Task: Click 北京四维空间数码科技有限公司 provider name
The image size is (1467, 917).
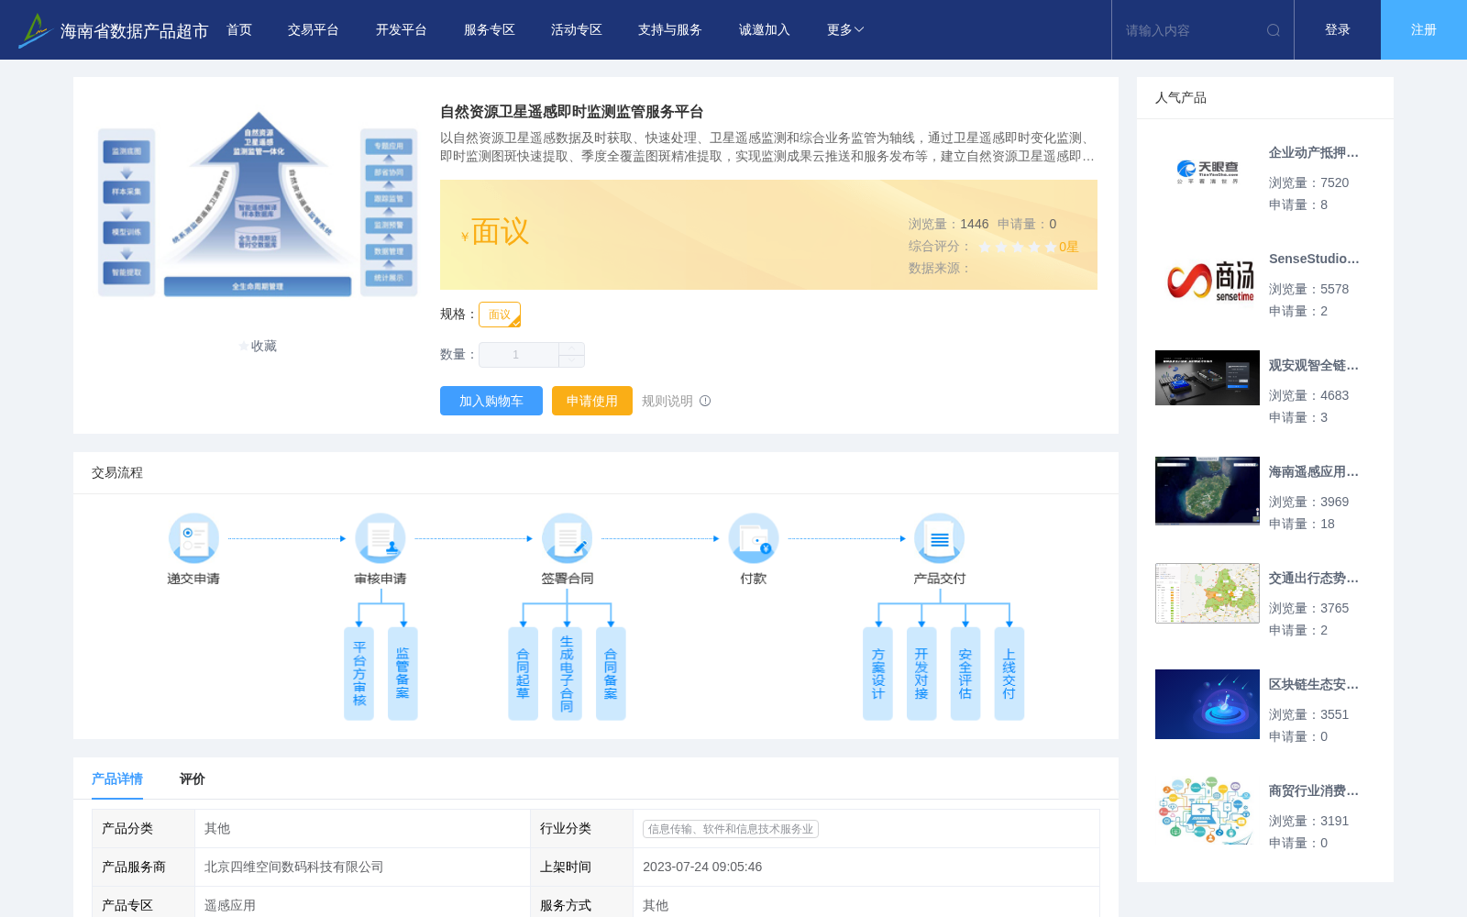Action: [293, 867]
